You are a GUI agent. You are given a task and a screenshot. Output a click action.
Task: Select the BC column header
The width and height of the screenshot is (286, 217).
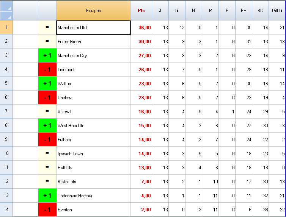(260, 11)
